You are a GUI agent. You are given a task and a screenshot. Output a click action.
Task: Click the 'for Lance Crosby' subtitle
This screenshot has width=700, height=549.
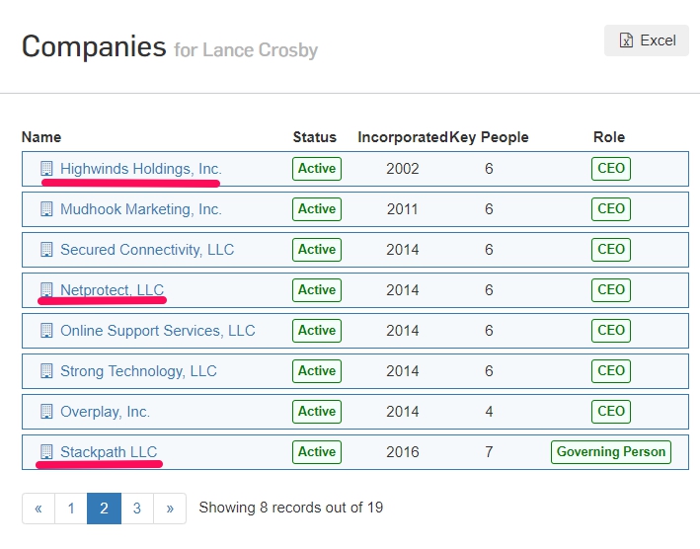pos(246,50)
